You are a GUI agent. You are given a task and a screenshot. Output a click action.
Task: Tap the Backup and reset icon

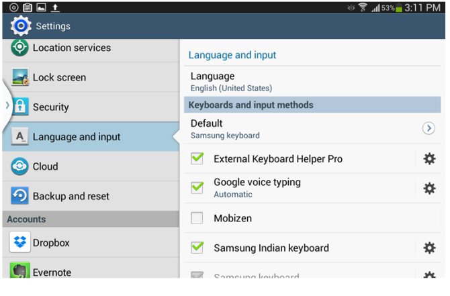tap(19, 195)
